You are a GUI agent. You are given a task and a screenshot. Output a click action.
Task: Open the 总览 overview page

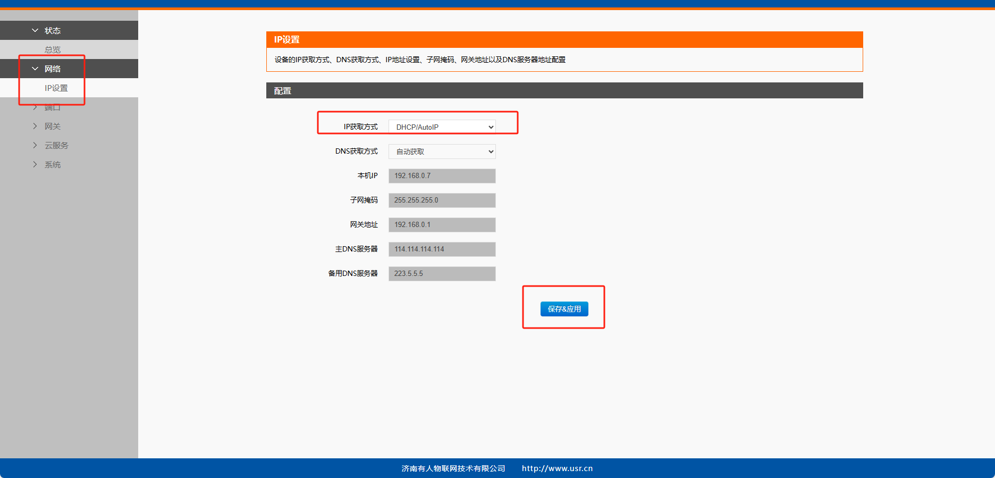tap(53, 50)
